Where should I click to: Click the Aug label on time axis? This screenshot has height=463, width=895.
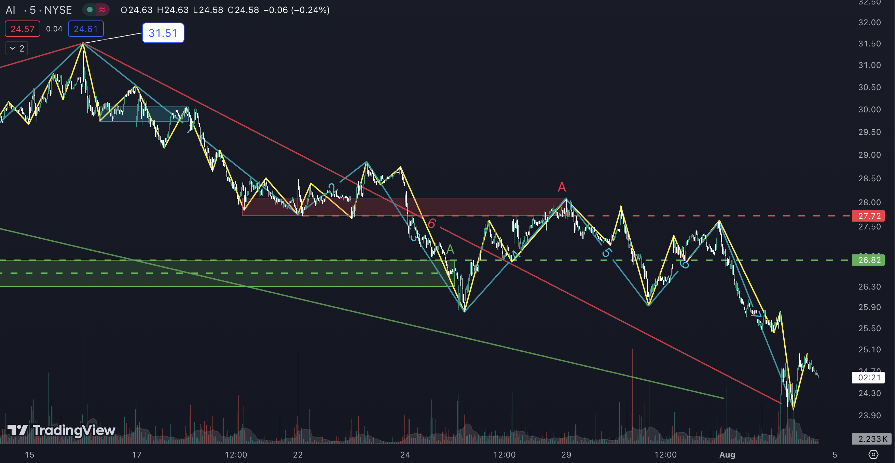click(x=727, y=455)
